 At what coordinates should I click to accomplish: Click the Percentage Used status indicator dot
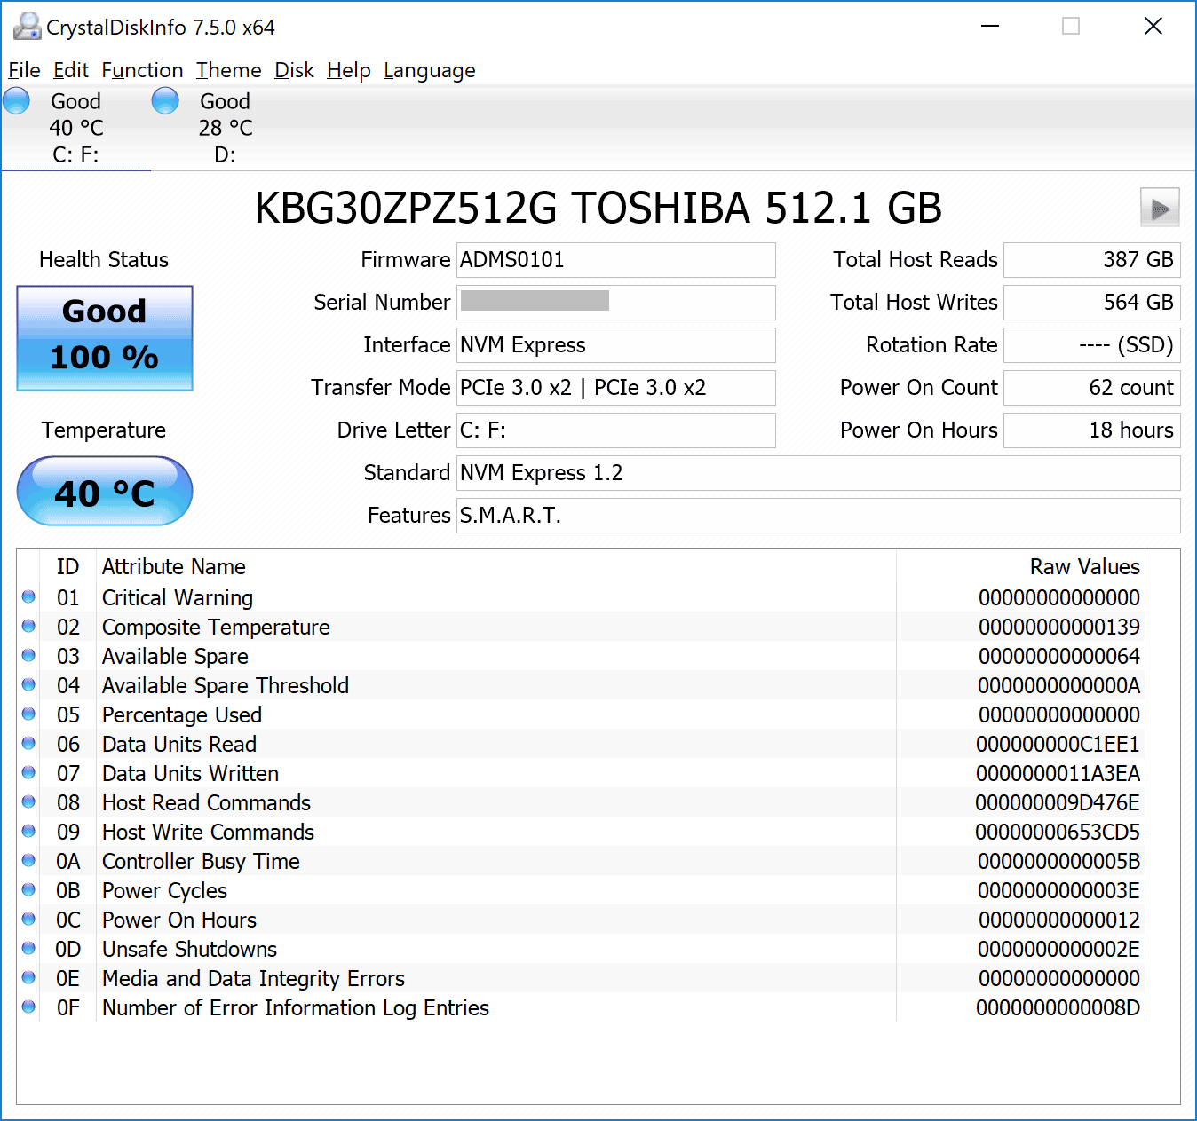(x=28, y=714)
